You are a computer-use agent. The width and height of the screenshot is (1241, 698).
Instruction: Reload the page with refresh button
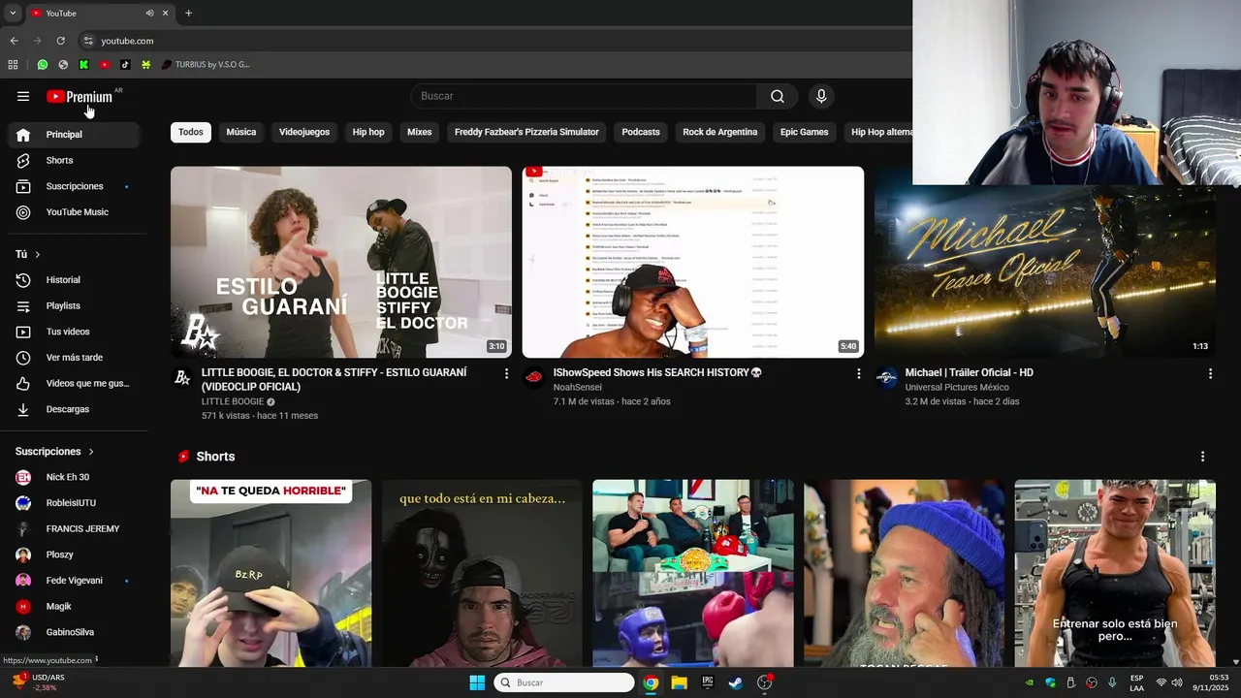pos(60,41)
